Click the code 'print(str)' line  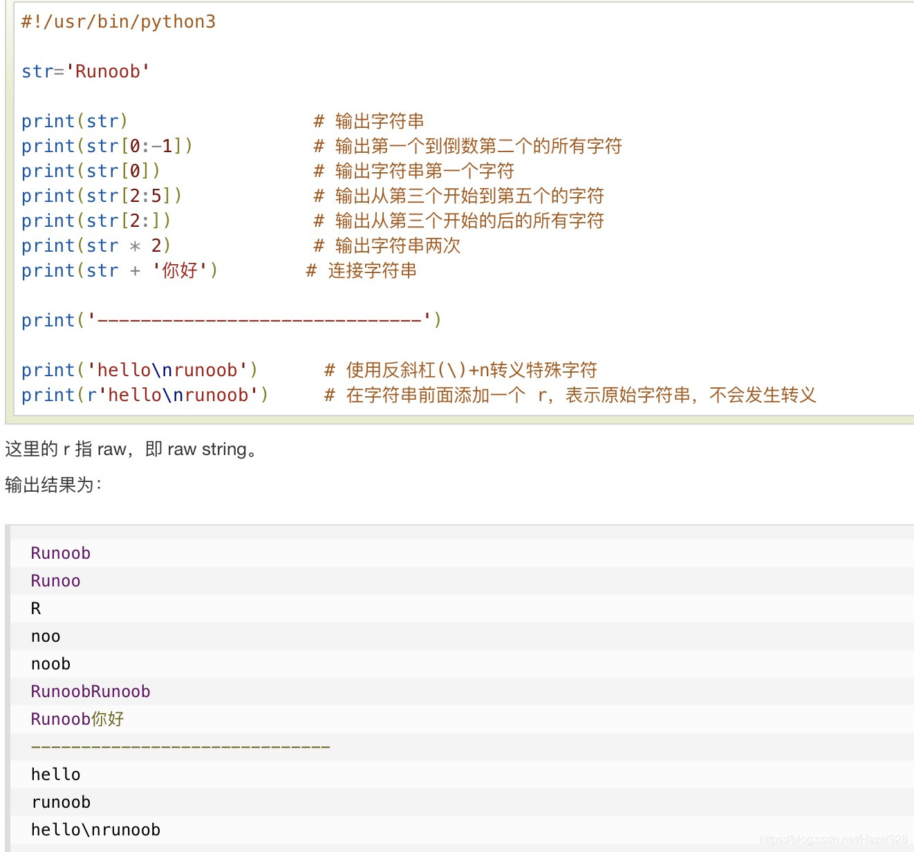tap(75, 121)
